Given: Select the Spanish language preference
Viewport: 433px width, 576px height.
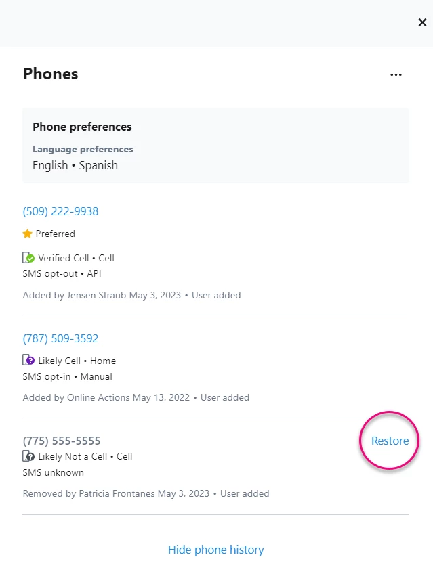Looking at the screenshot, I should [99, 164].
